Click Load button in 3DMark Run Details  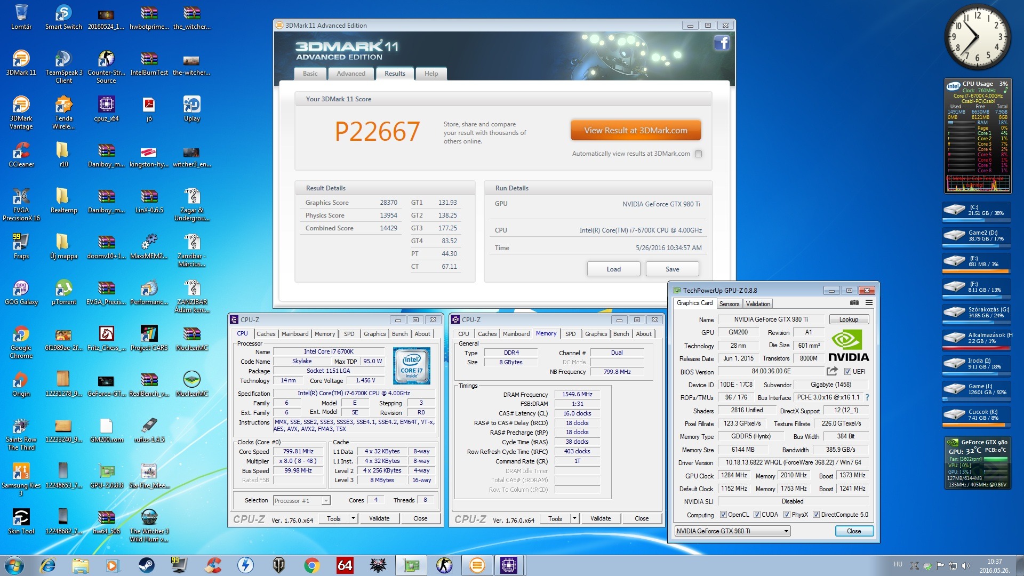click(x=613, y=269)
